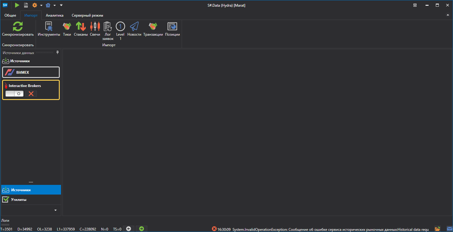Click OL=3238 status counter
This screenshot has height=232, width=453.
point(44,229)
